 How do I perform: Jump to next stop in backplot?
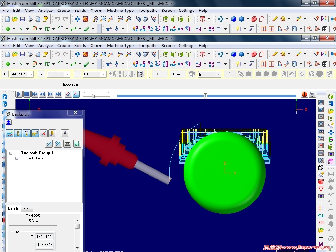point(58,94)
